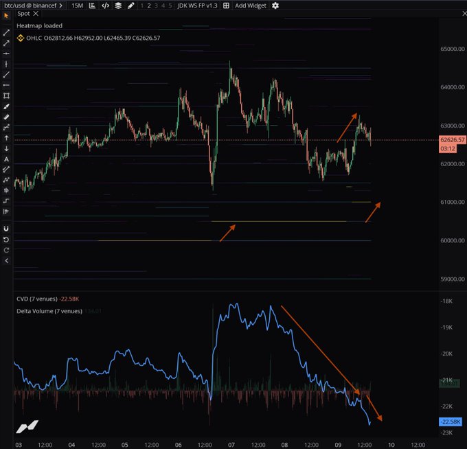Open the btc/usd @ binancef symbol selector

coord(33,5)
